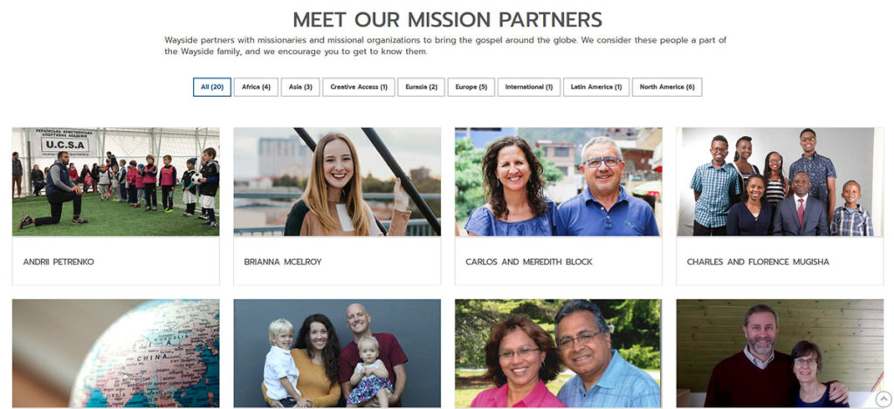Open Andrii Petrenko's soccer field photo
Viewport: 894px width, 409px height.
(116, 181)
